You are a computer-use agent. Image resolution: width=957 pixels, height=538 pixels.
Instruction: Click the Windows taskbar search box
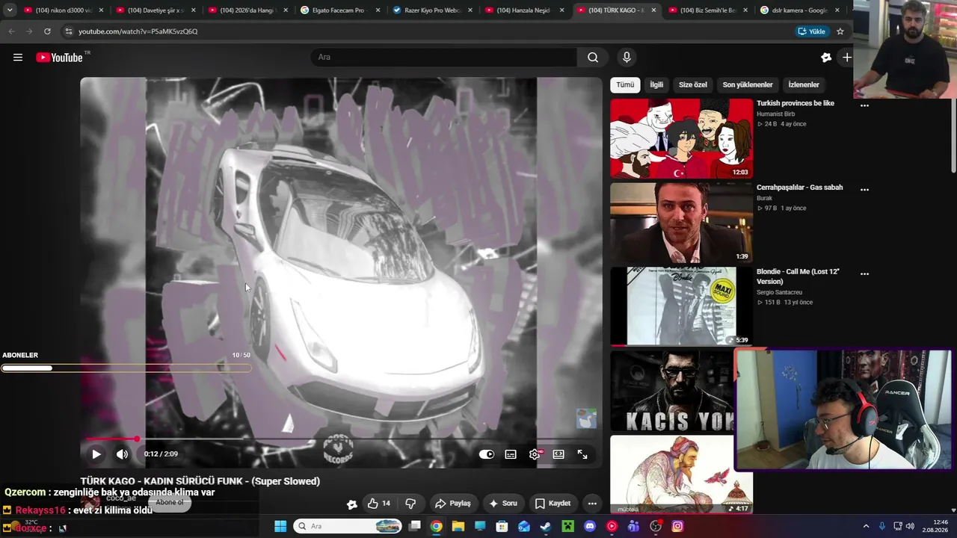tap(348, 526)
